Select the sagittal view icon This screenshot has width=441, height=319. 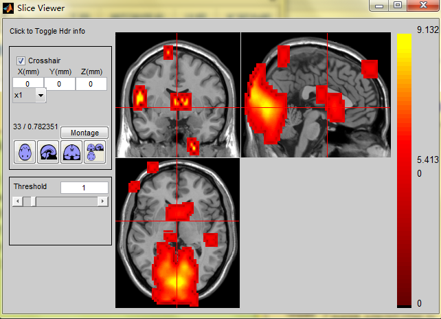(x=48, y=152)
